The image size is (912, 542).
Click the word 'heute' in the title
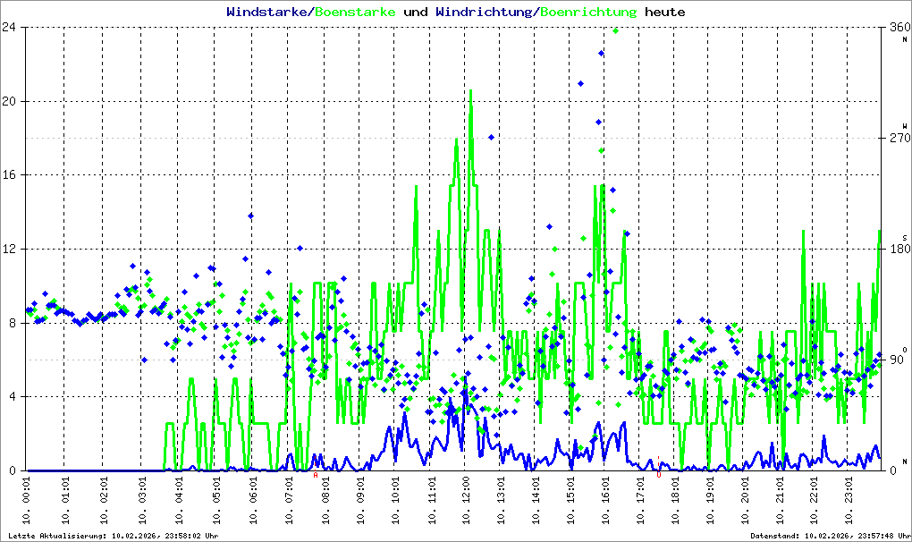point(665,12)
